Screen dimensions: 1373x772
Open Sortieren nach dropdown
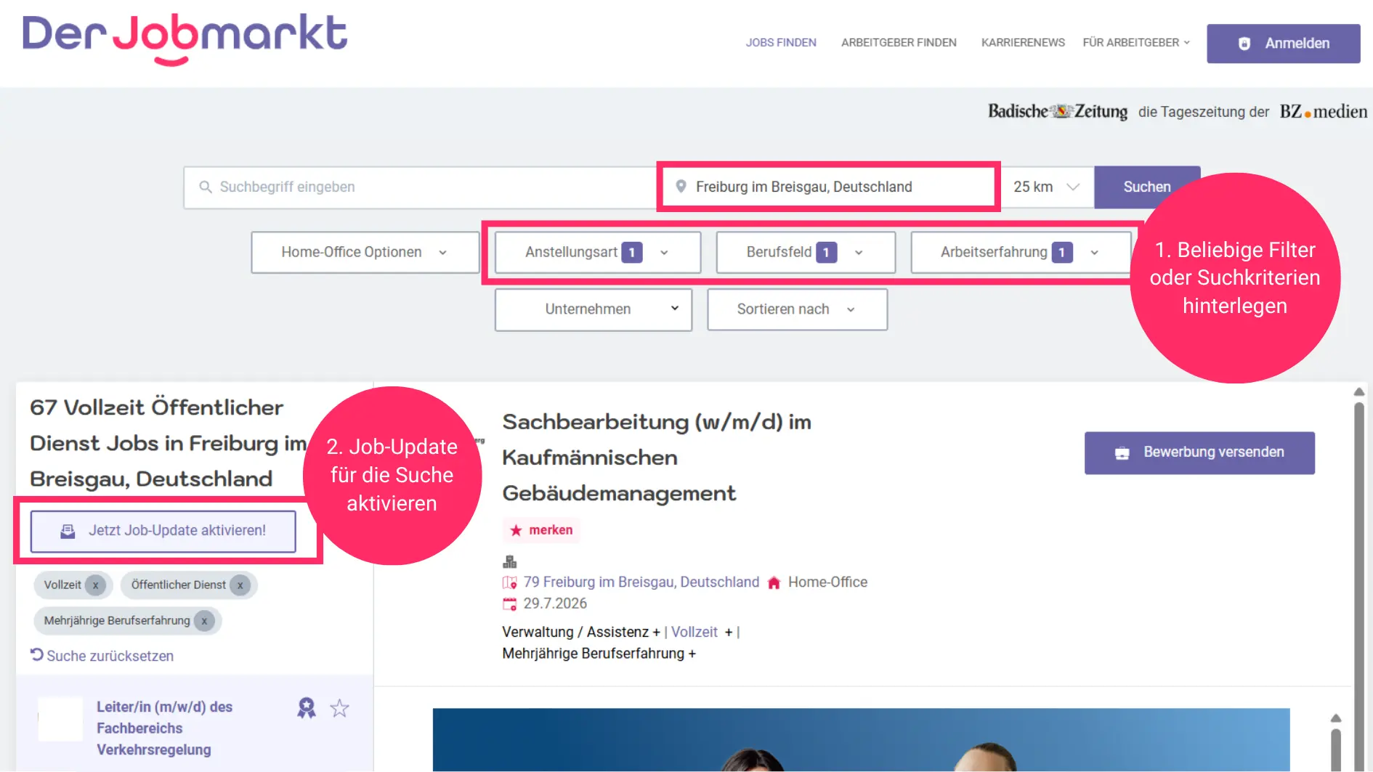pyautogui.click(x=797, y=309)
